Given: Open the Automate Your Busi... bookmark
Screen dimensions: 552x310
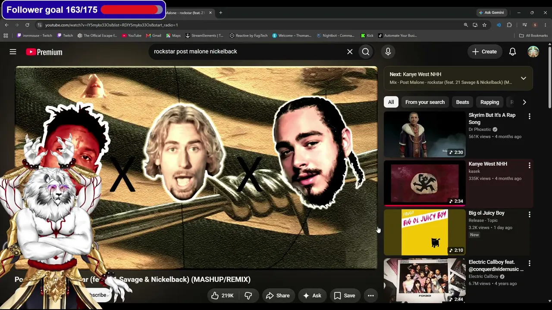Looking at the screenshot, I should point(398,36).
